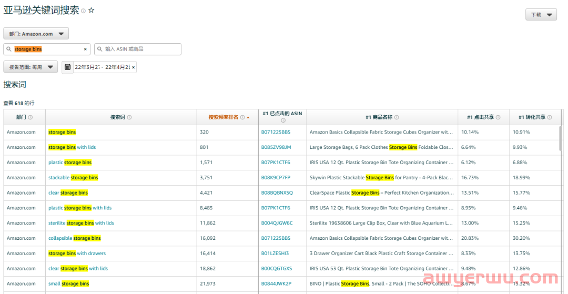Open ASIN B071225BBS in collapsible storage bins row

(276, 238)
